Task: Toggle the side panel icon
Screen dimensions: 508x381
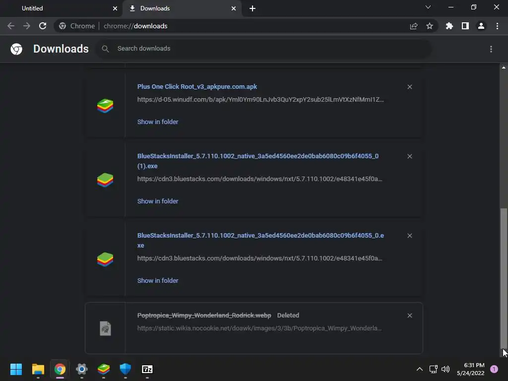Action: [465, 26]
